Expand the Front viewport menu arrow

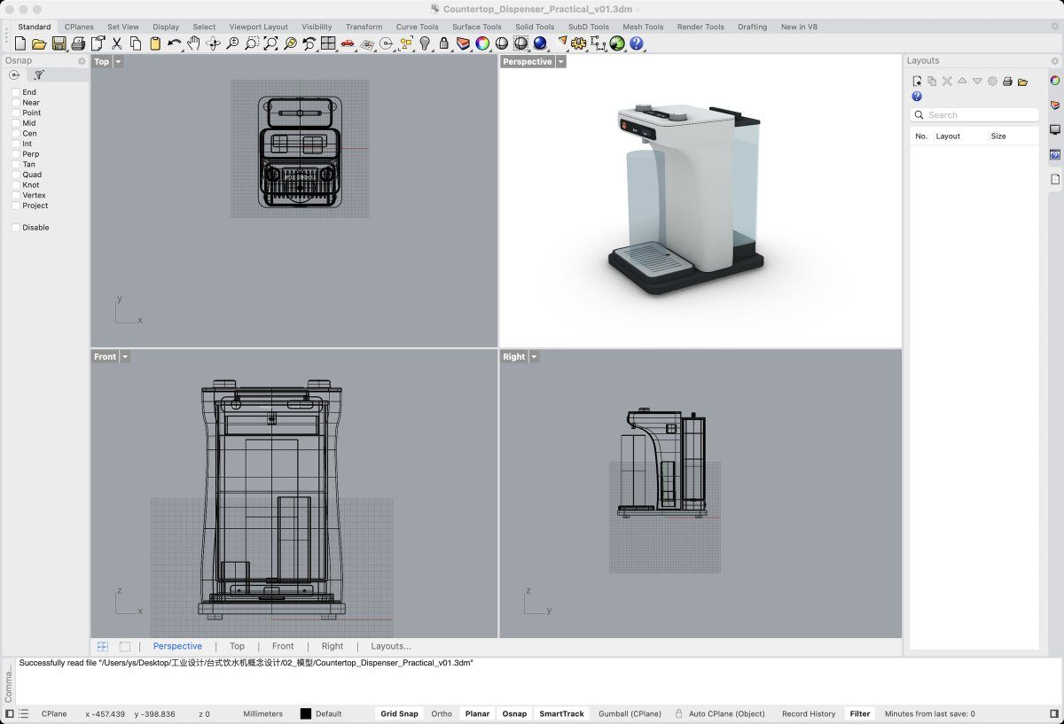[x=125, y=357]
